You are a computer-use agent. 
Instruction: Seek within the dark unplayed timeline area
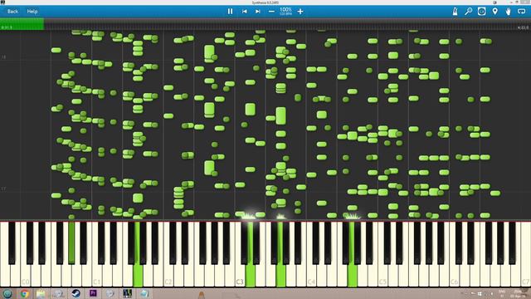[287, 24]
